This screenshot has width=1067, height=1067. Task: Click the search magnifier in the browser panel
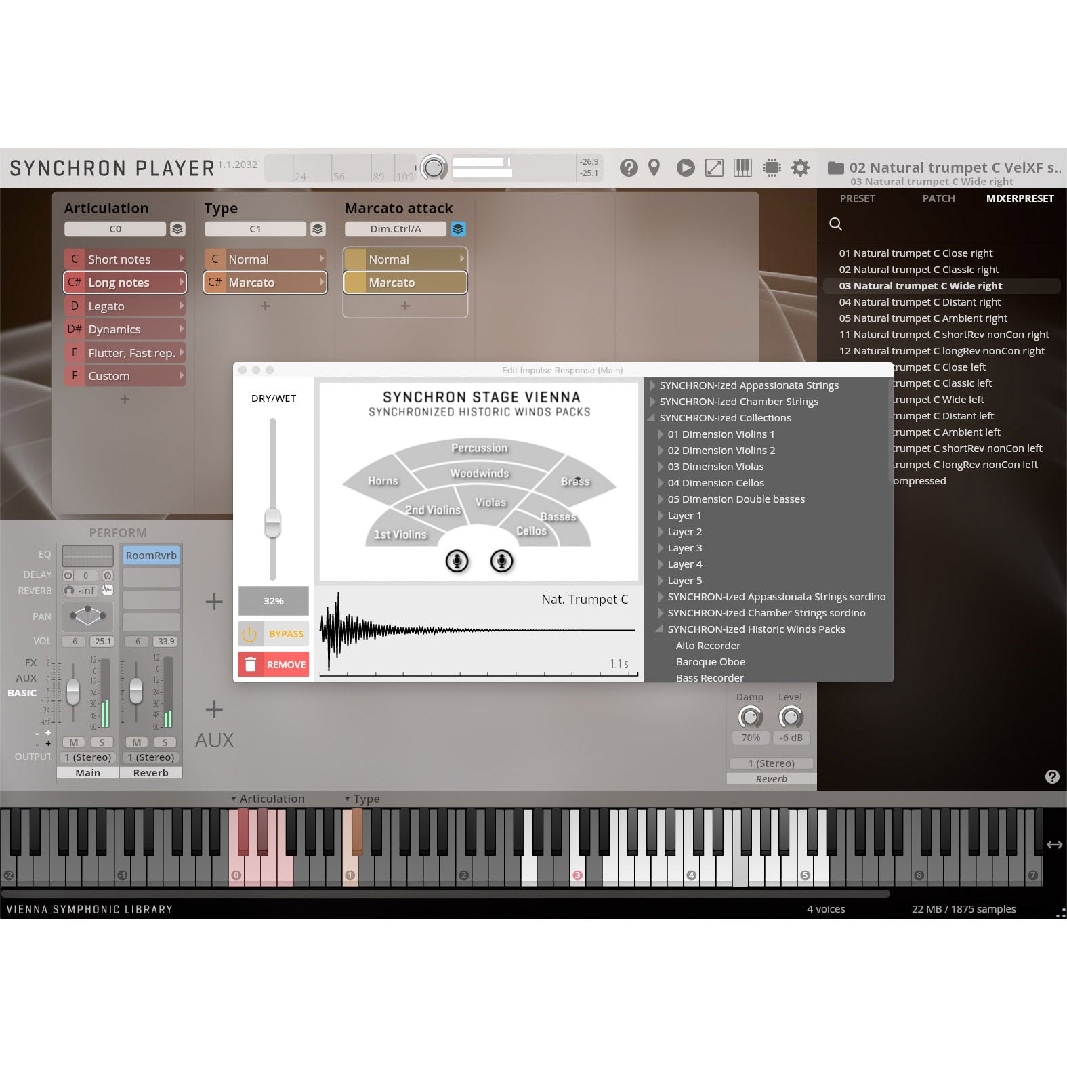click(836, 224)
